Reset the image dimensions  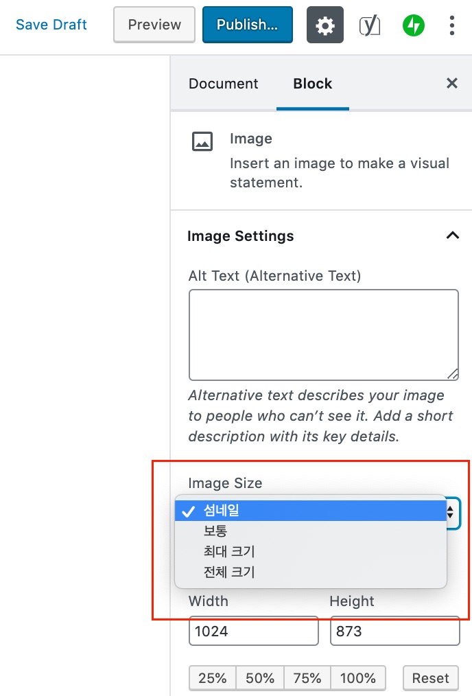tap(430, 678)
